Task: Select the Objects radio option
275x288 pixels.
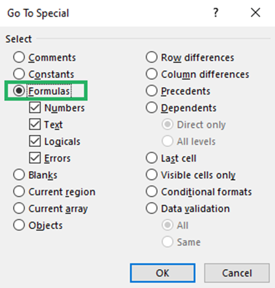Action: 19,225
